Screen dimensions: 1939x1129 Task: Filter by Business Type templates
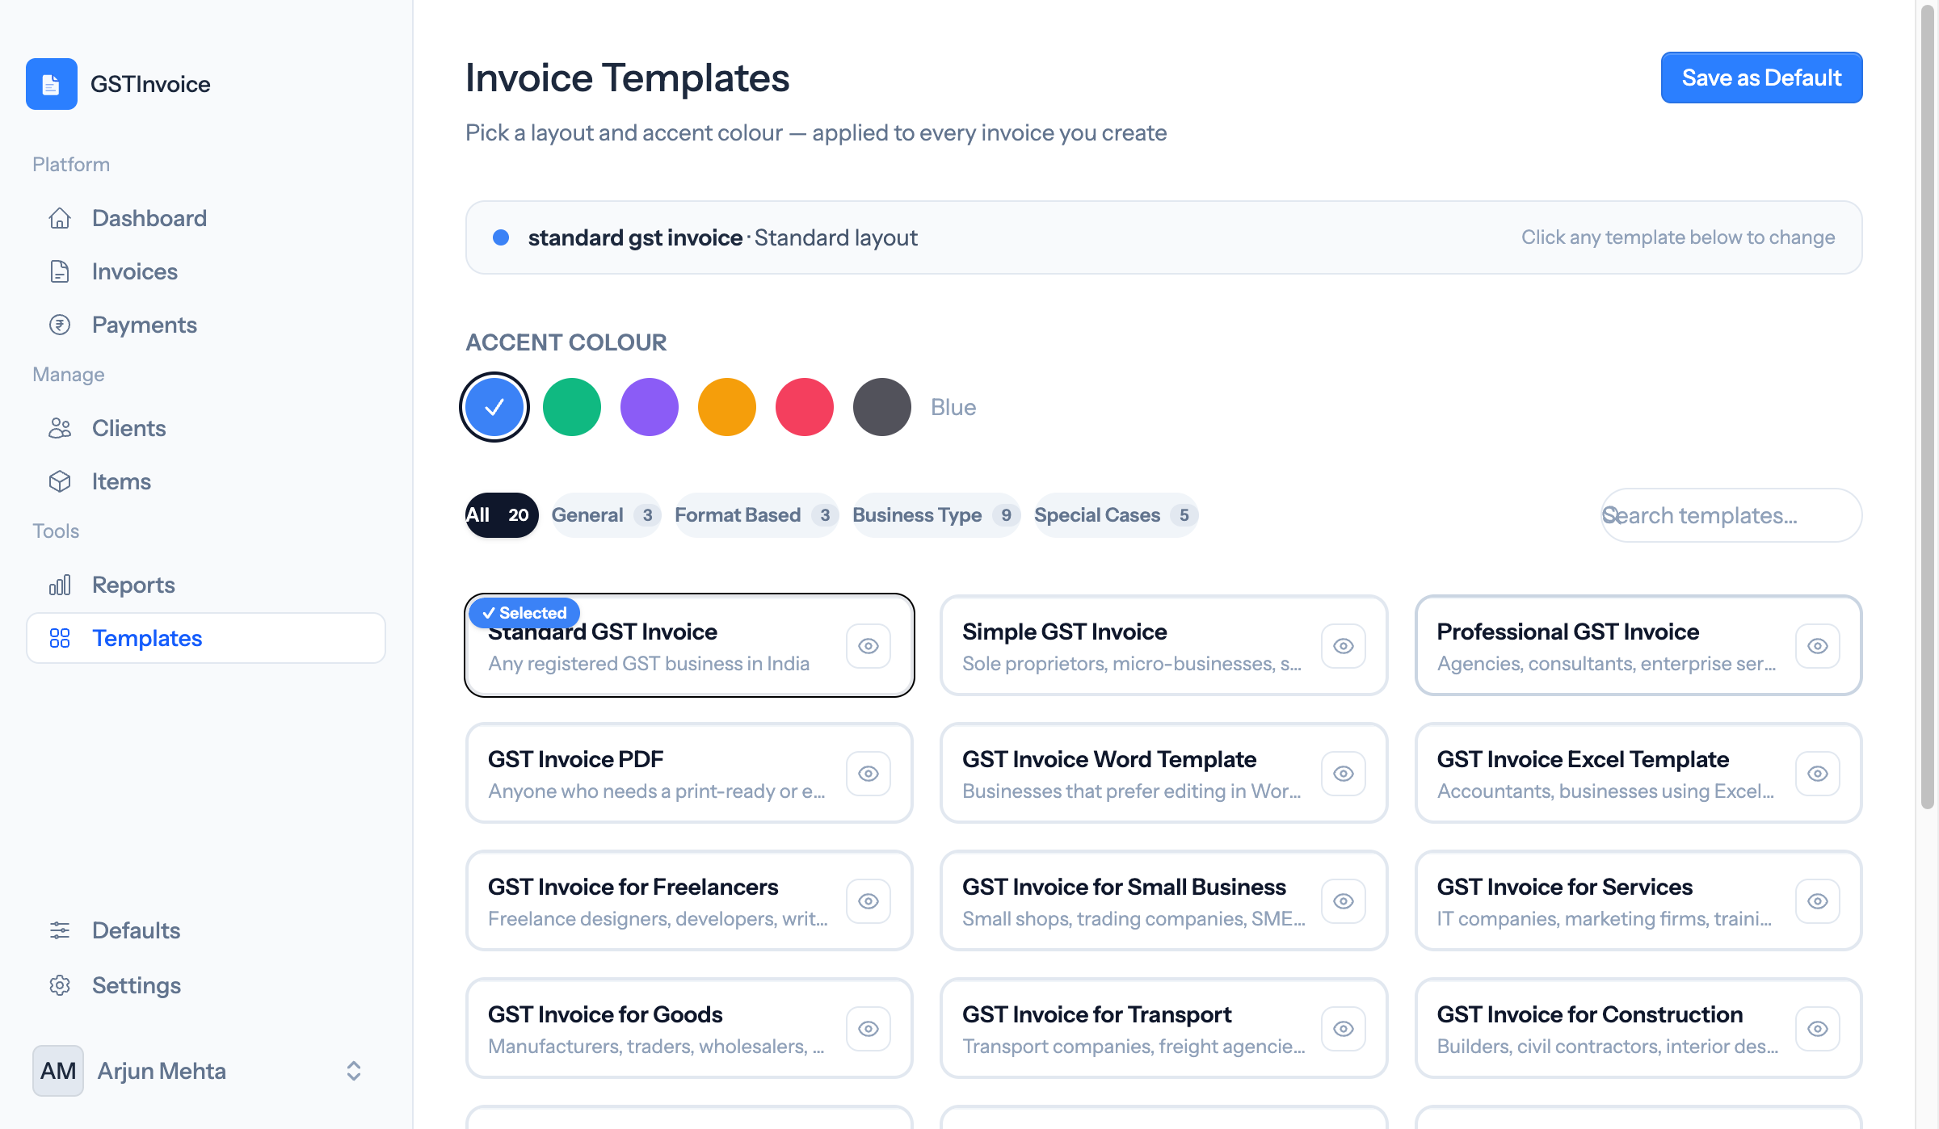(x=936, y=515)
